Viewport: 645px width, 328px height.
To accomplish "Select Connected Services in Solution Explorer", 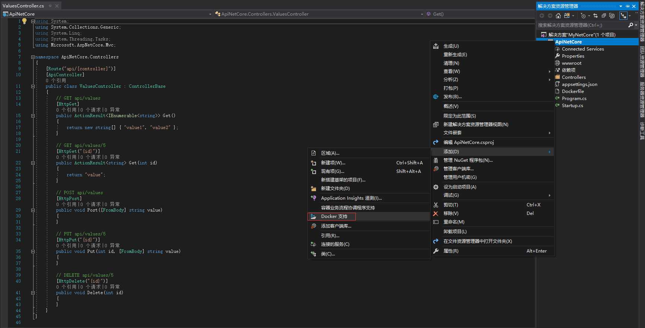I will (x=583, y=49).
